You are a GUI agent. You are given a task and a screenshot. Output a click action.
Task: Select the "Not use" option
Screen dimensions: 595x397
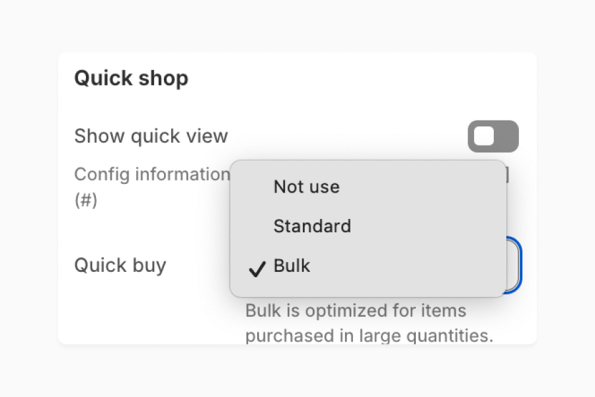[306, 187]
